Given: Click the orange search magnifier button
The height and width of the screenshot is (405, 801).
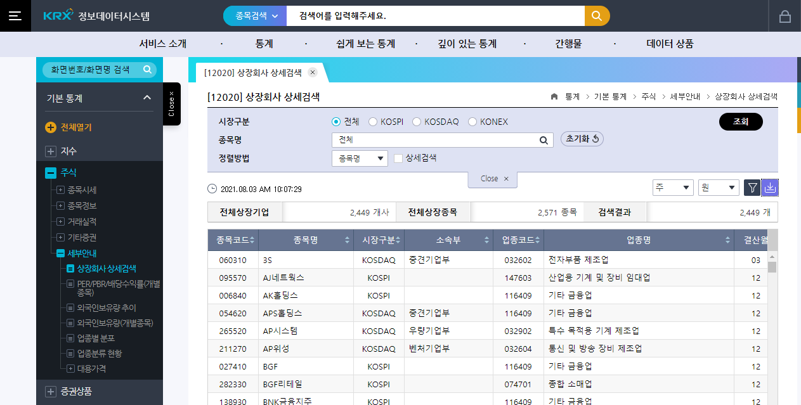Looking at the screenshot, I should [x=597, y=16].
